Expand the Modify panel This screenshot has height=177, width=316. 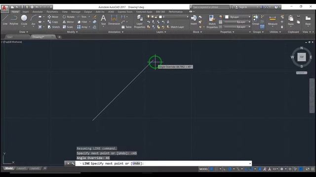(x=72, y=32)
